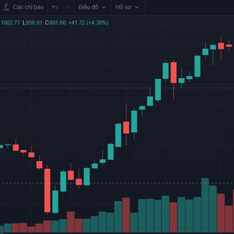This screenshot has width=234, height=234.
Task: Click the +41.72 (+4.39%) change value
Action: [x=89, y=23]
